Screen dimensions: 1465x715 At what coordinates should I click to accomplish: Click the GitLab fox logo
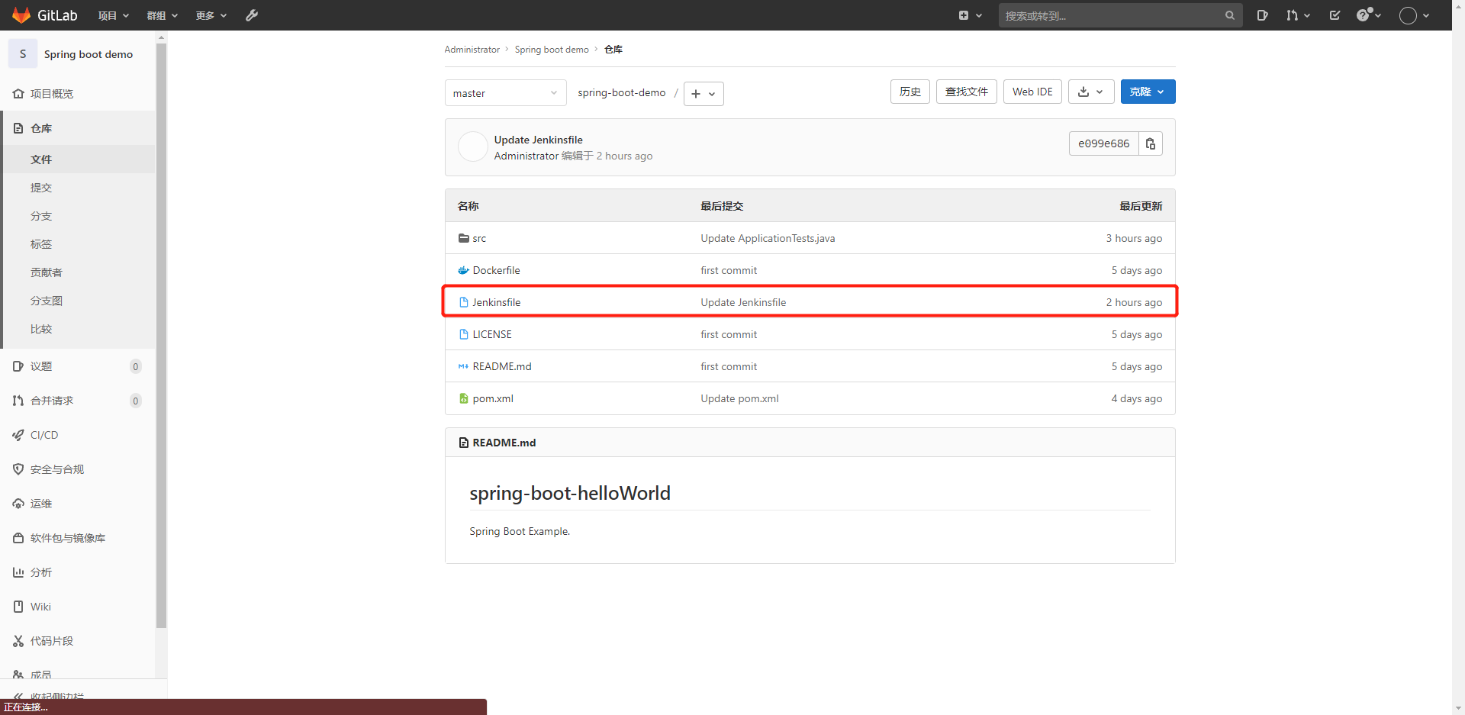pos(21,15)
